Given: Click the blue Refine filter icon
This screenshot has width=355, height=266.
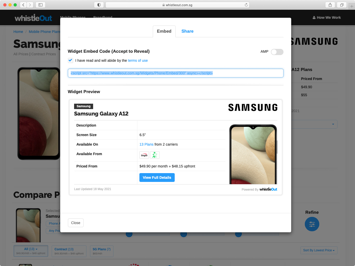Looking at the screenshot, I should pyautogui.click(x=312, y=224).
